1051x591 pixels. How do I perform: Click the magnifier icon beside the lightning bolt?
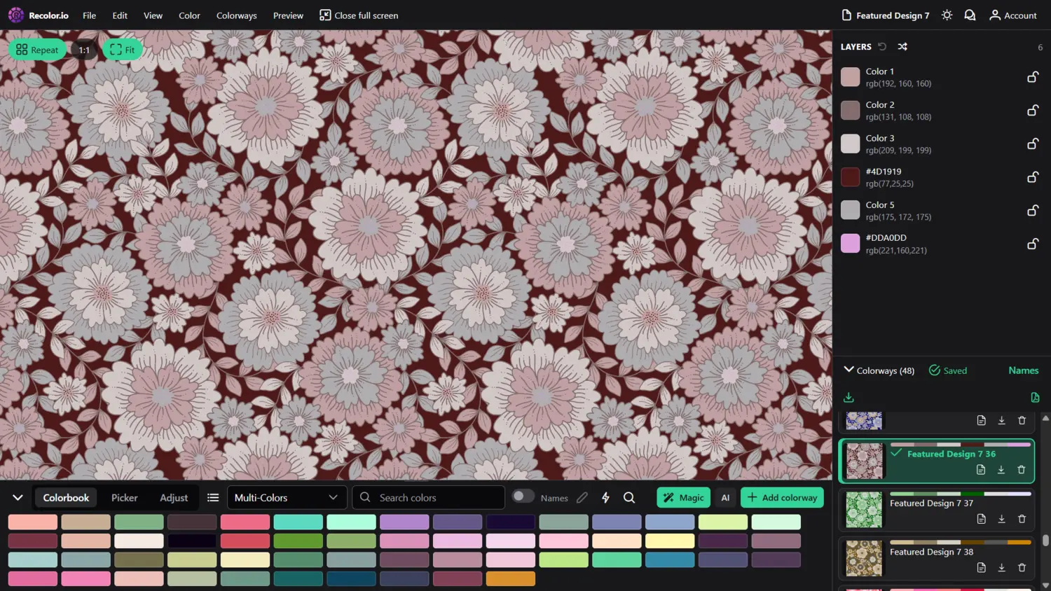pyautogui.click(x=629, y=497)
